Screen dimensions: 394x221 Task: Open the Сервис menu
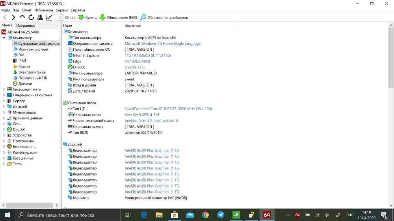point(61,10)
